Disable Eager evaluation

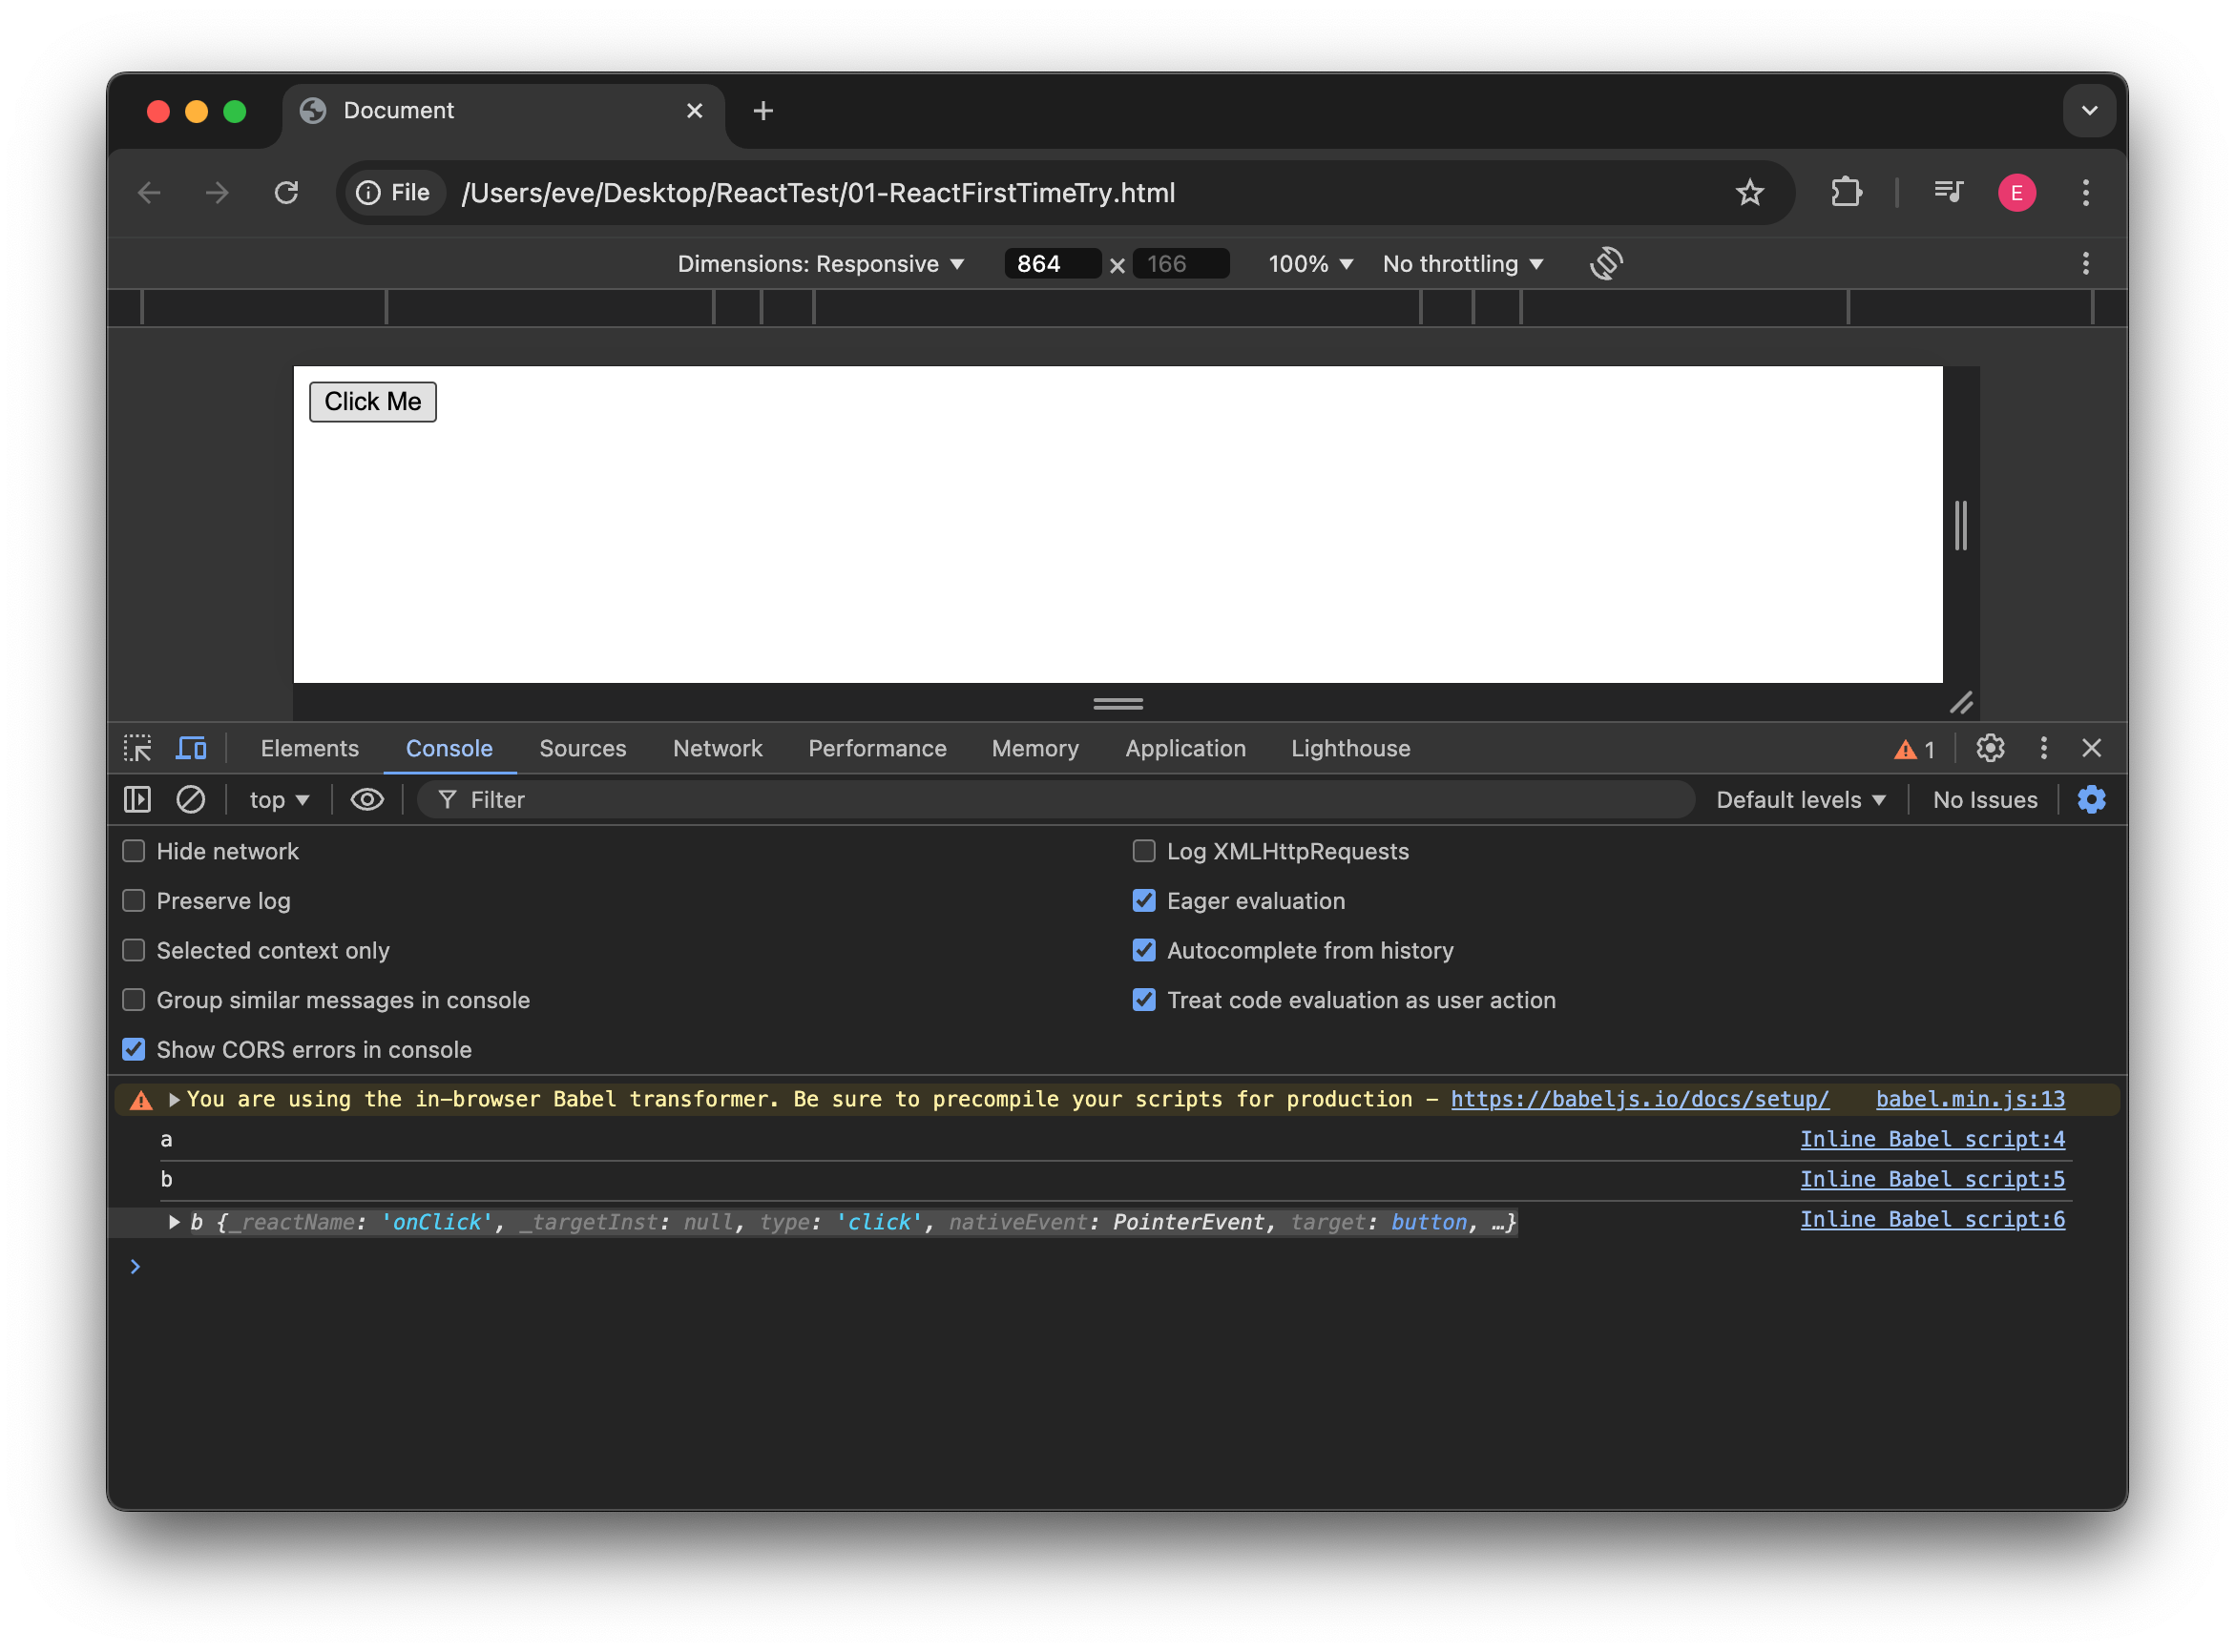pyautogui.click(x=1143, y=900)
